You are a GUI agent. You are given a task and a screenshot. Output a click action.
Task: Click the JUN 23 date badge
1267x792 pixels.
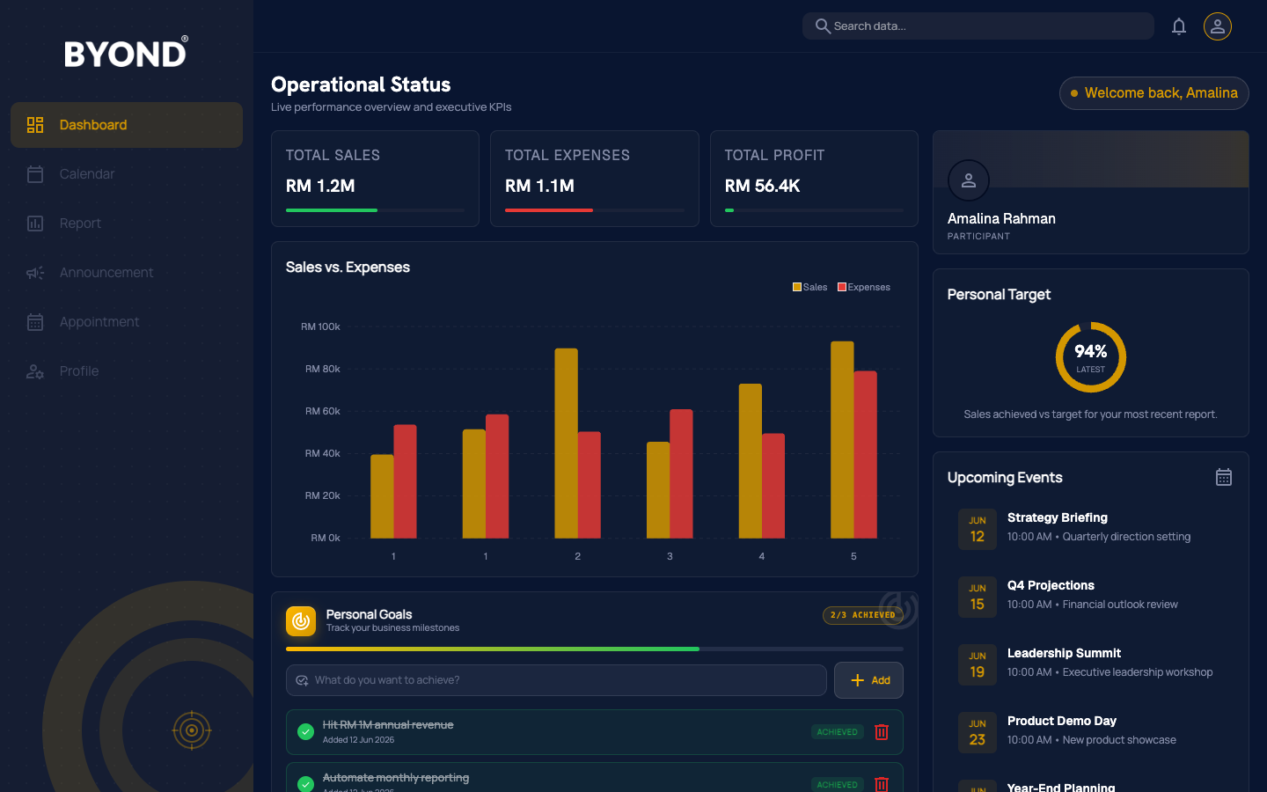978,732
